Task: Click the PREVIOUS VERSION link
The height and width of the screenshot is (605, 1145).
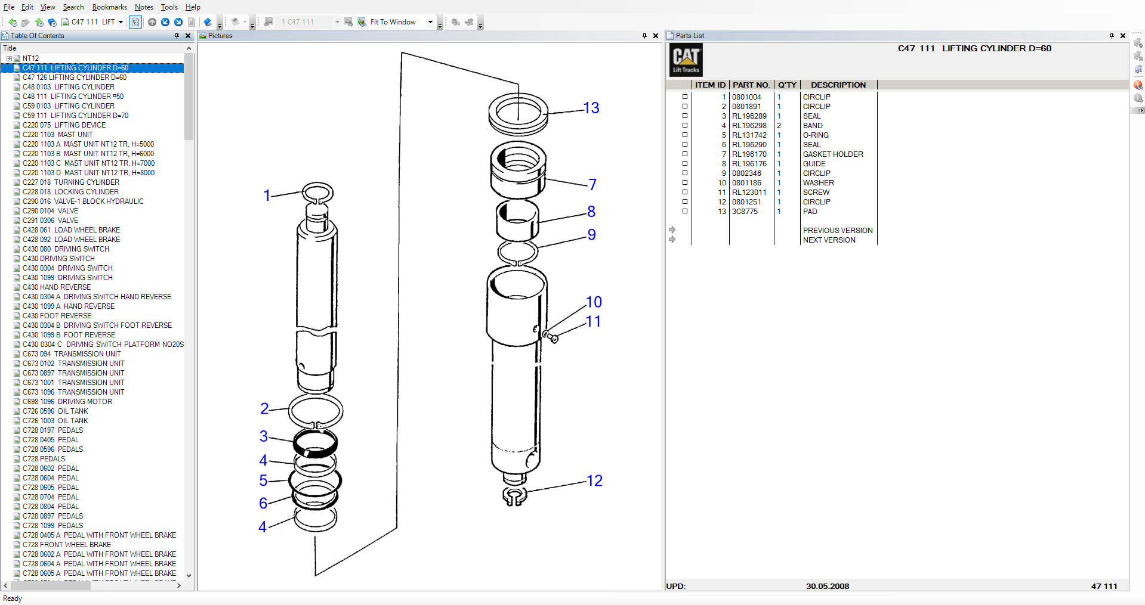Action: coord(837,231)
